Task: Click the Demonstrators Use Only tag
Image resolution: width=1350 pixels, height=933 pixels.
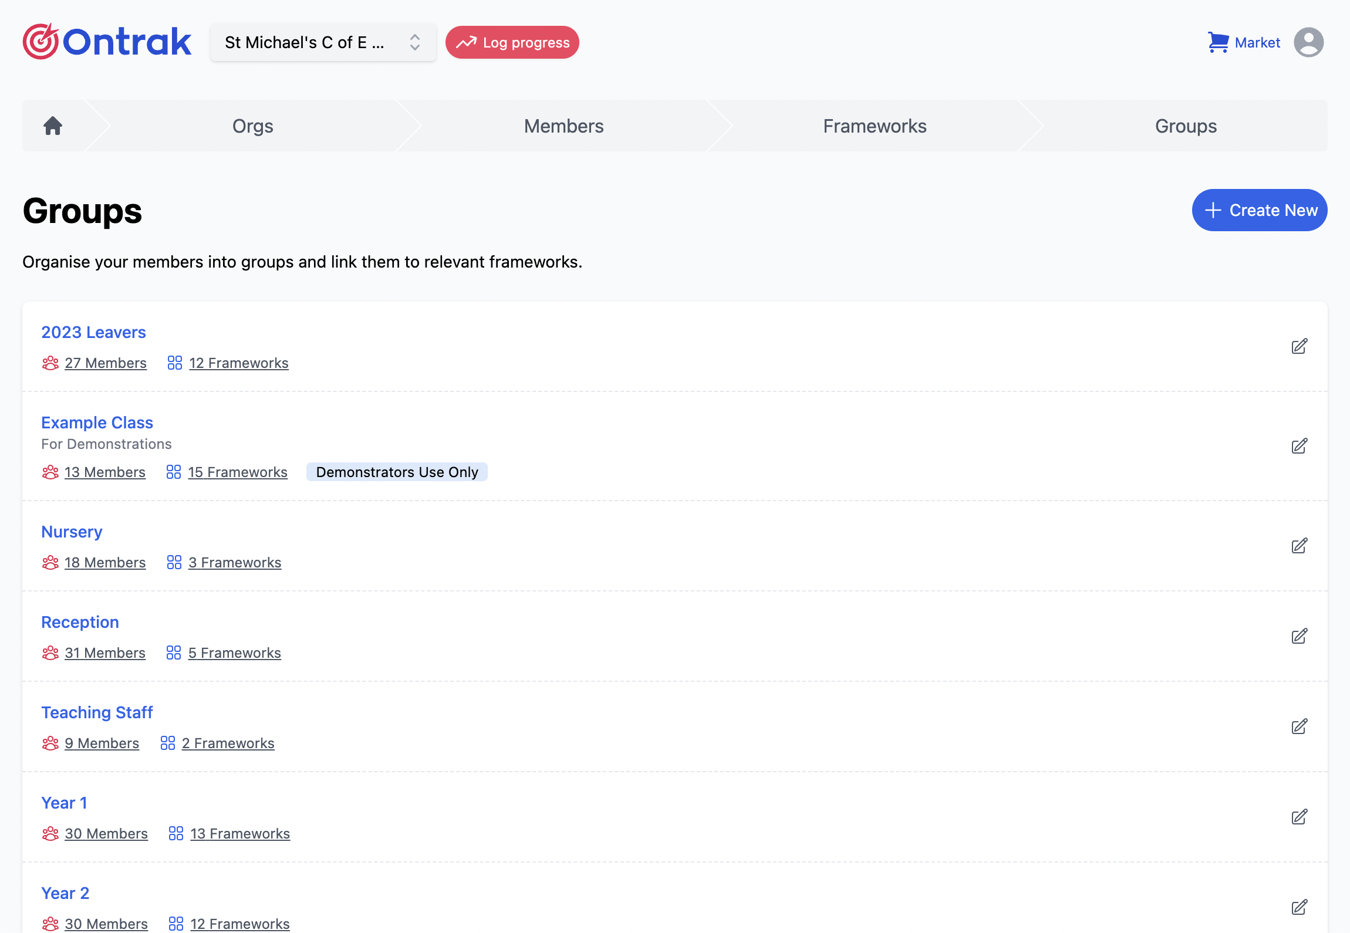Action: tap(397, 472)
